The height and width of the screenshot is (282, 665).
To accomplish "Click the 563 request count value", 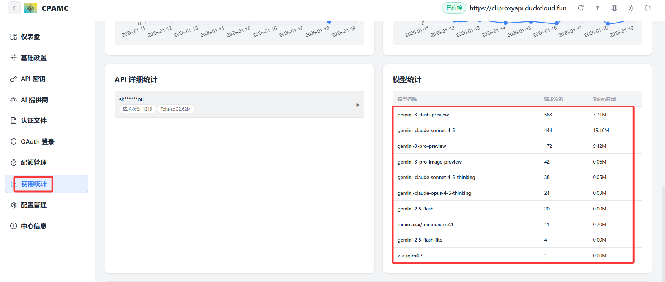I will tap(548, 115).
